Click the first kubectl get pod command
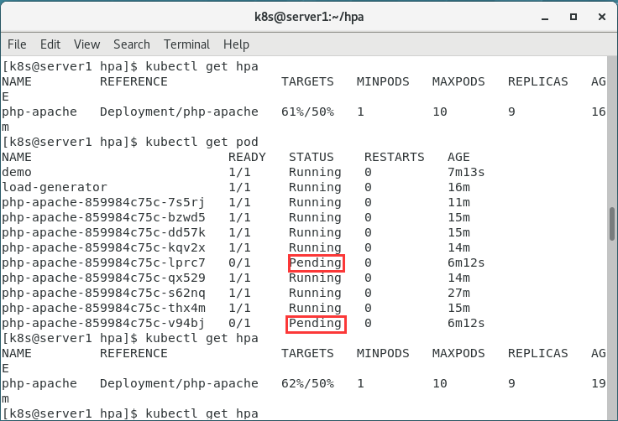This screenshot has width=618, height=421. tap(202, 142)
